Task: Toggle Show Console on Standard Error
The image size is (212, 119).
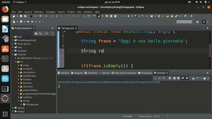Action: coord(187,78)
